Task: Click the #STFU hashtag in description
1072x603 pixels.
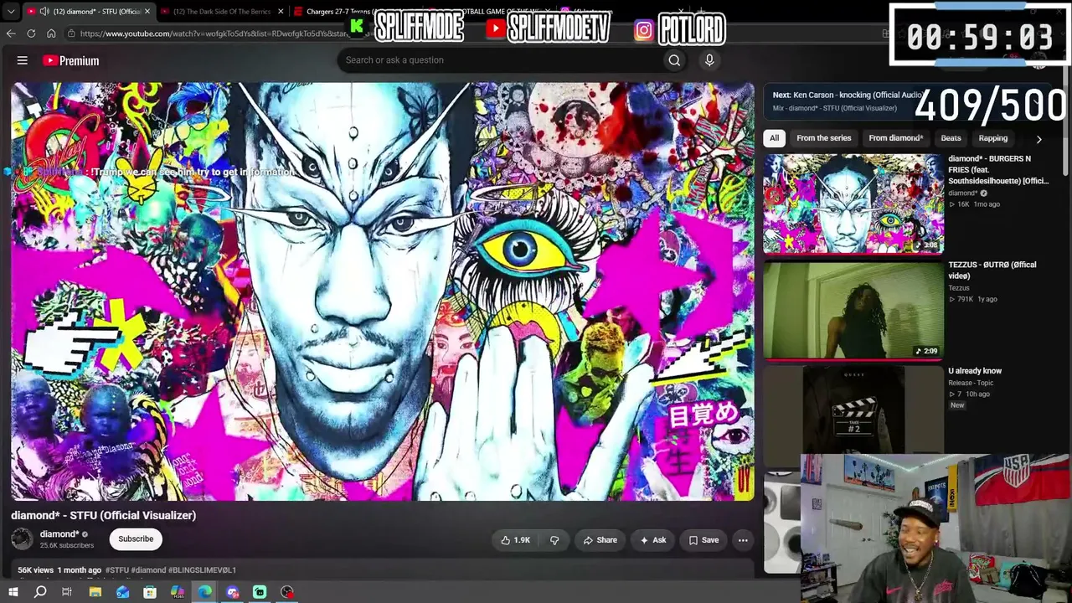Action: pos(117,570)
